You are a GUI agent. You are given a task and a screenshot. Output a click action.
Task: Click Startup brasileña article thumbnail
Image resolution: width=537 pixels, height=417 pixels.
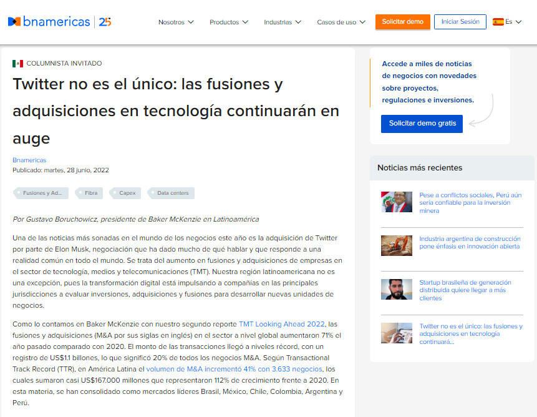(397, 290)
